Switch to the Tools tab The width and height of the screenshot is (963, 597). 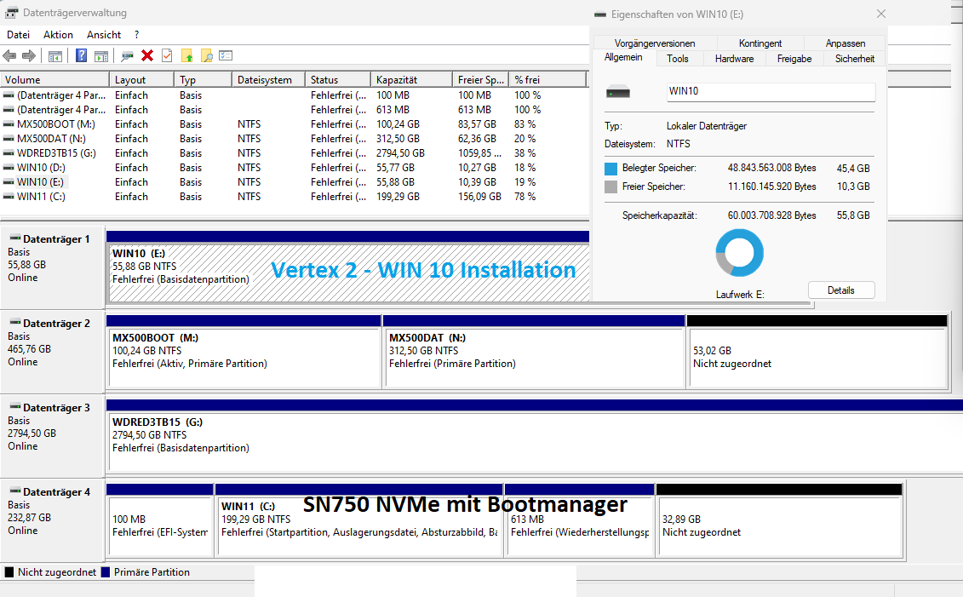pyautogui.click(x=678, y=59)
